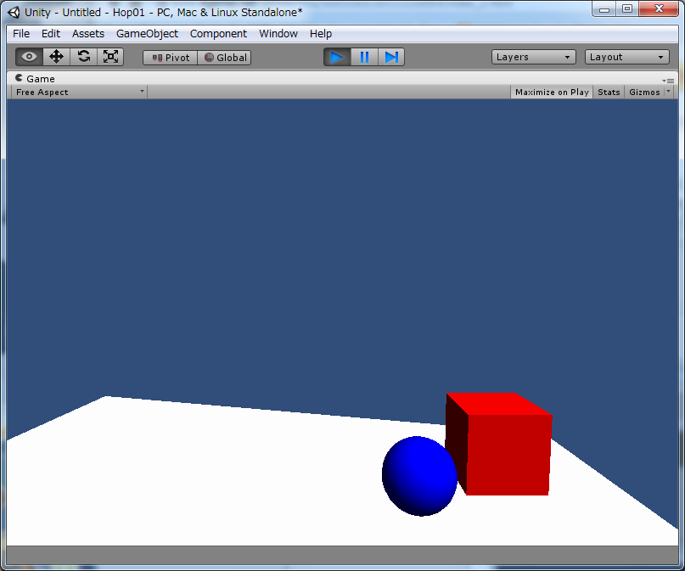Minimize the Unity window
This screenshot has height=571, width=685.
604,8
